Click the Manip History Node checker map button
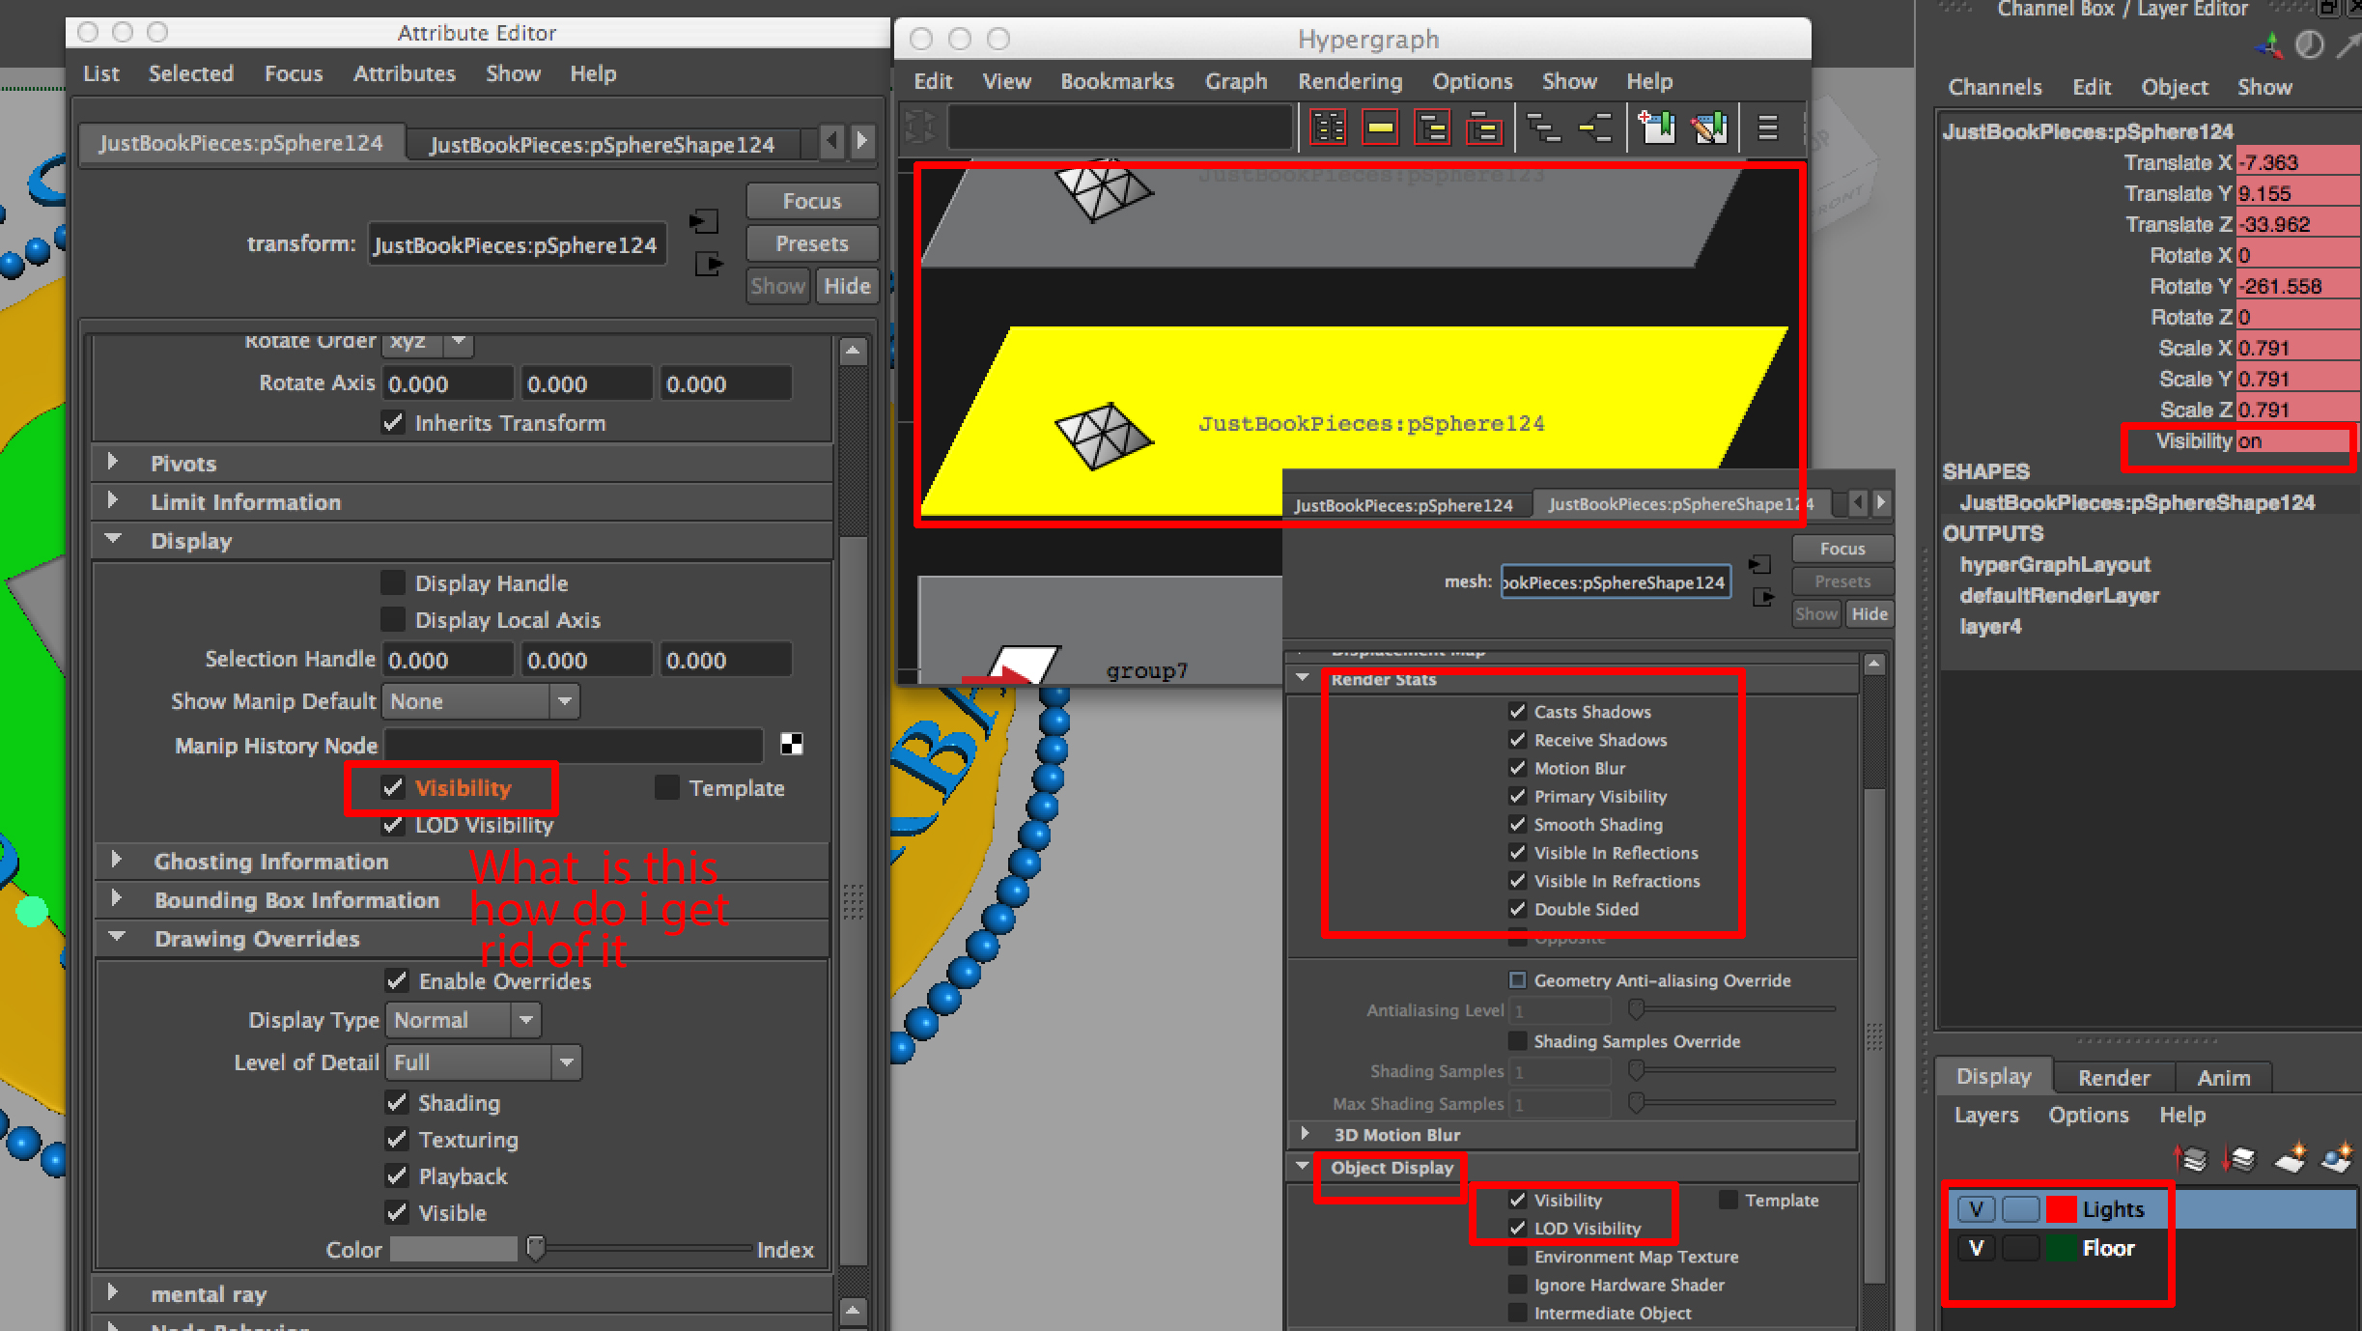The height and width of the screenshot is (1331, 2362). [791, 744]
